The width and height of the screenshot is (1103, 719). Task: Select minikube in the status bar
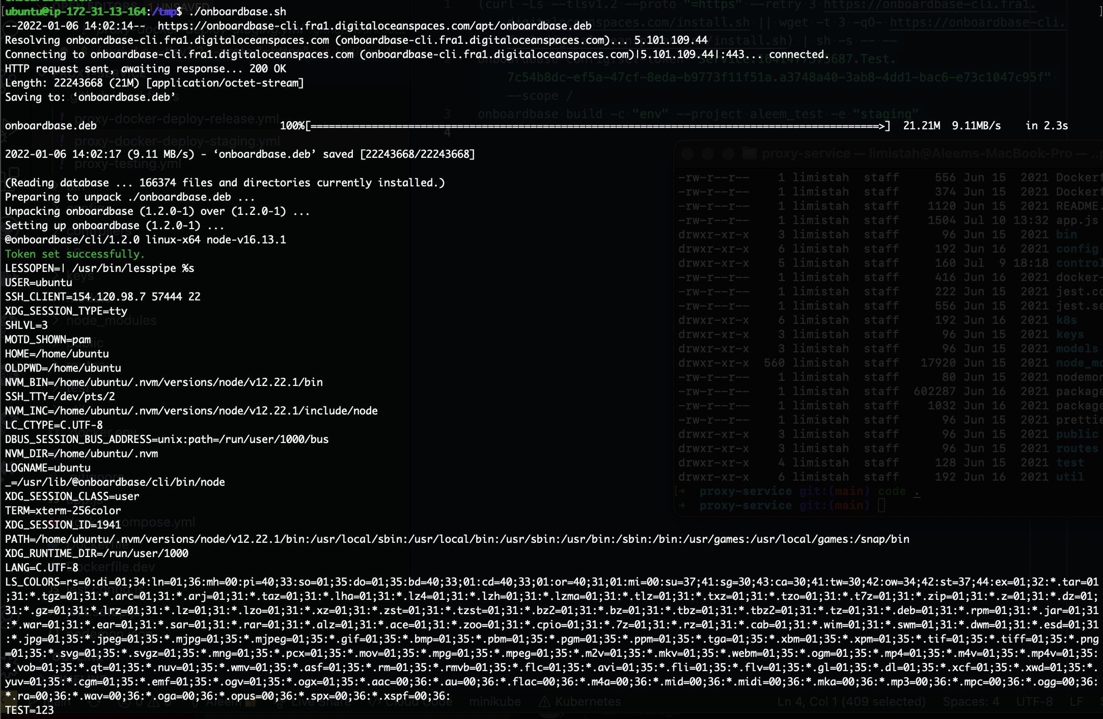(x=494, y=702)
